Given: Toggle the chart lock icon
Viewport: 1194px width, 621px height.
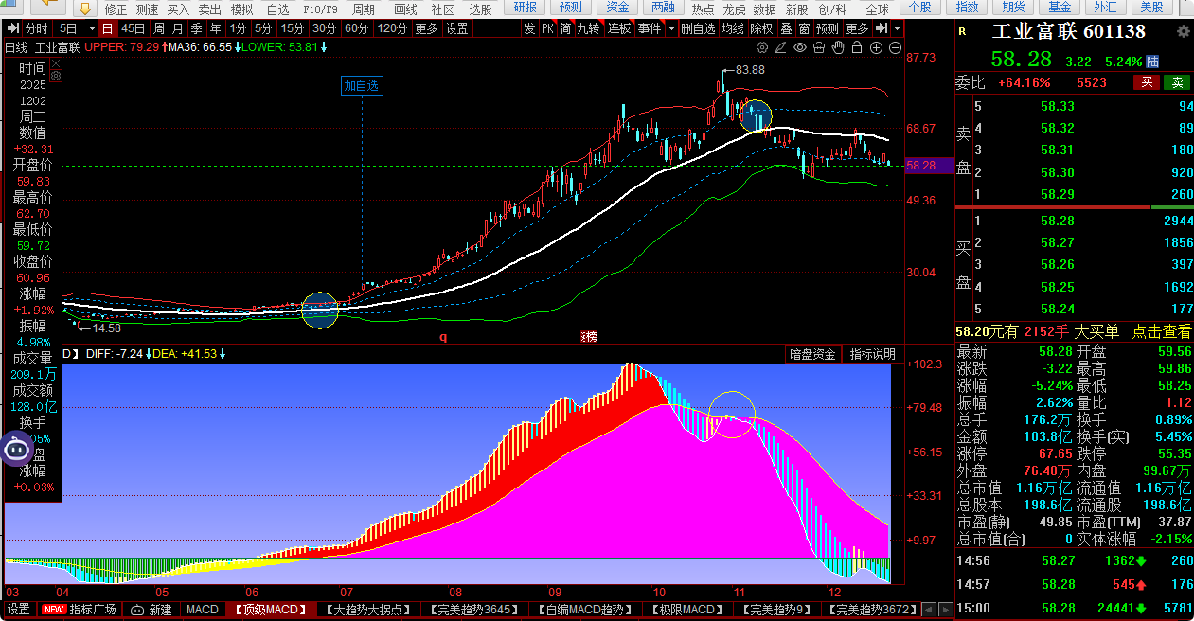Looking at the screenshot, I should click(857, 47).
